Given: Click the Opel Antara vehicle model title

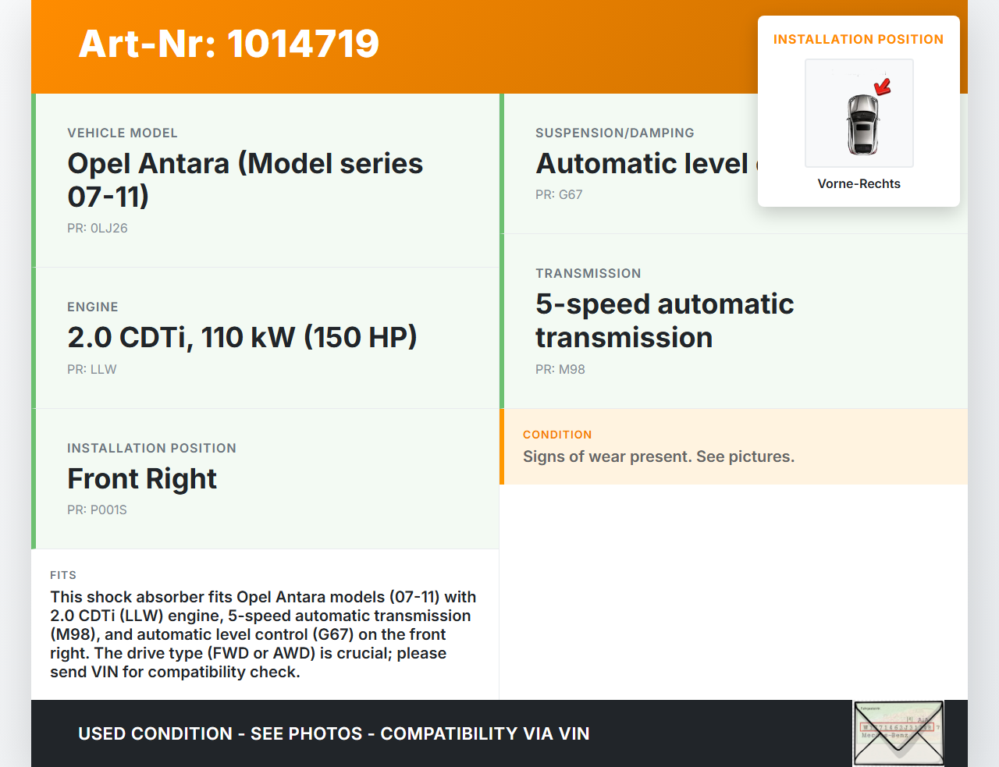Looking at the screenshot, I should (x=245, y=179).
